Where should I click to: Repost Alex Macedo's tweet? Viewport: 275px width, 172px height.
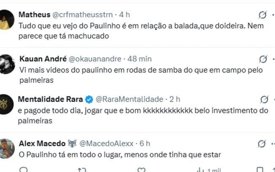click(82, 169)
